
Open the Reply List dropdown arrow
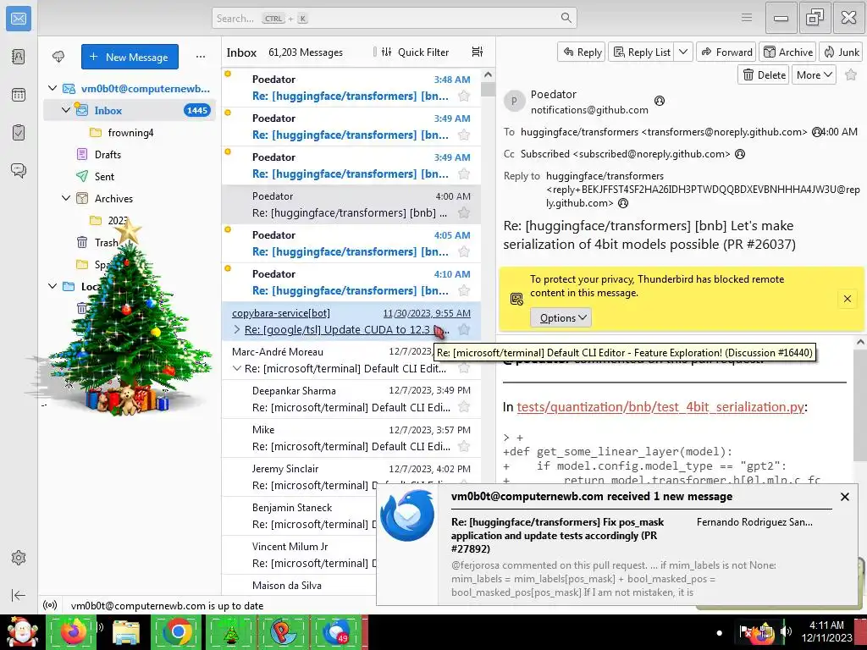click(683, 52)
